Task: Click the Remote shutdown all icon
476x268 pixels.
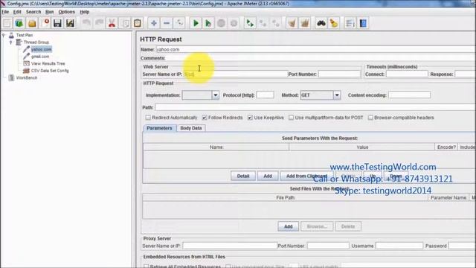Action: point(276,23)
